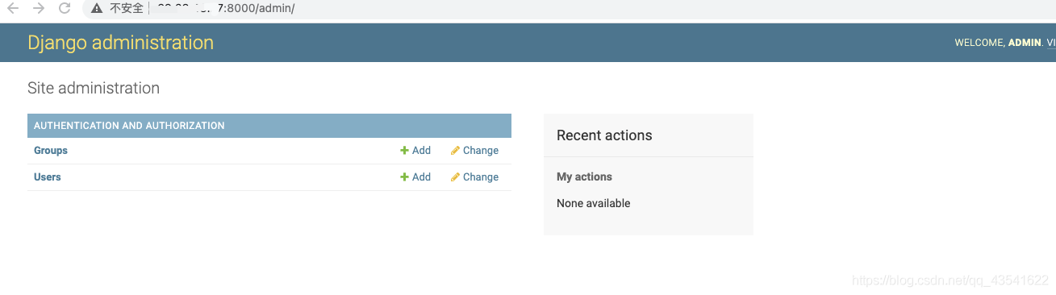Click the Django administration site title
1056x295 pixels.
tap(120, 43)
